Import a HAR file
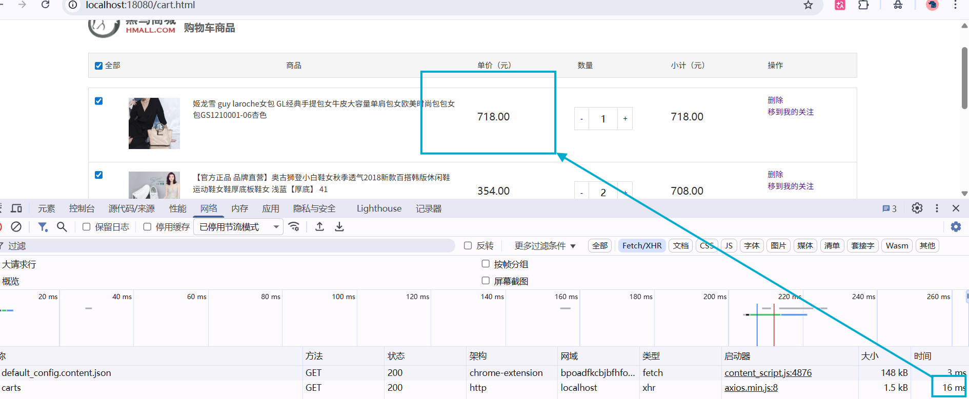 (x=319, y=226)
